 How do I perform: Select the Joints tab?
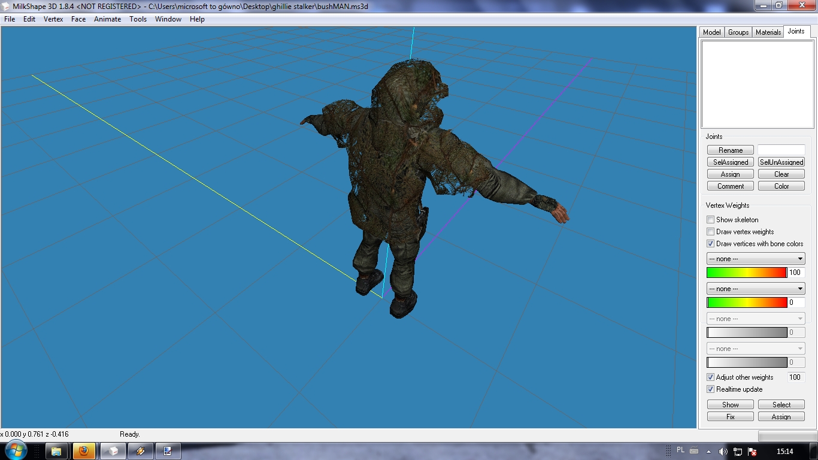[796, 31]
